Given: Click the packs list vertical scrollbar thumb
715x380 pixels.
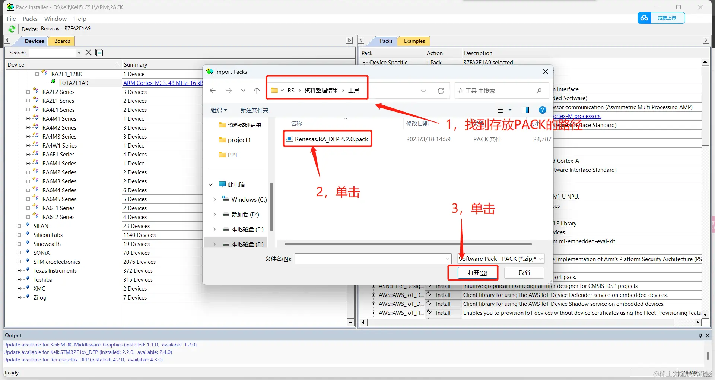Looking at the screenshot, I should pyautogui.click(x=705, y=106).
